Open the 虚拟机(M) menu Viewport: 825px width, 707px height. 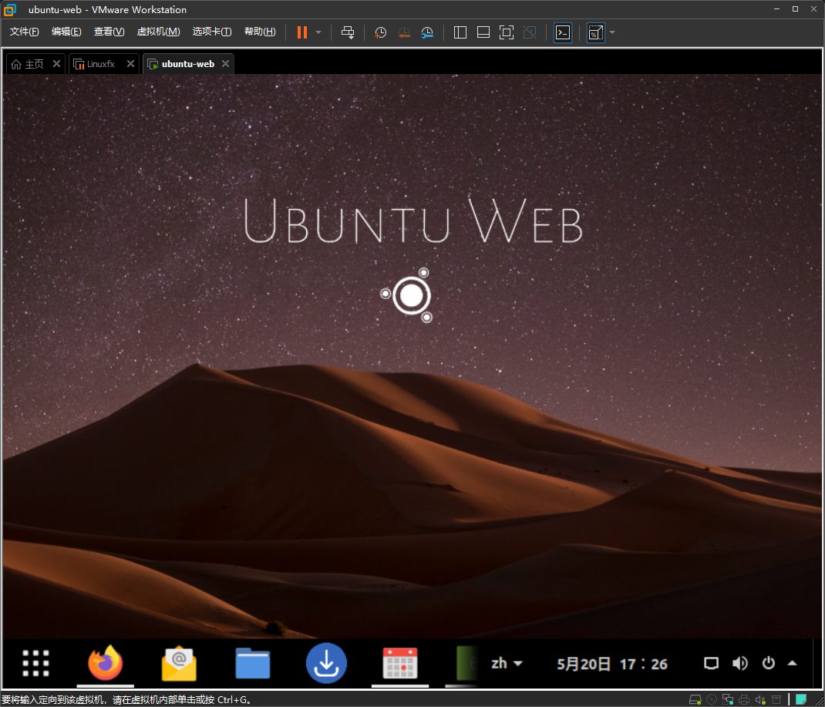pos(158,32)
